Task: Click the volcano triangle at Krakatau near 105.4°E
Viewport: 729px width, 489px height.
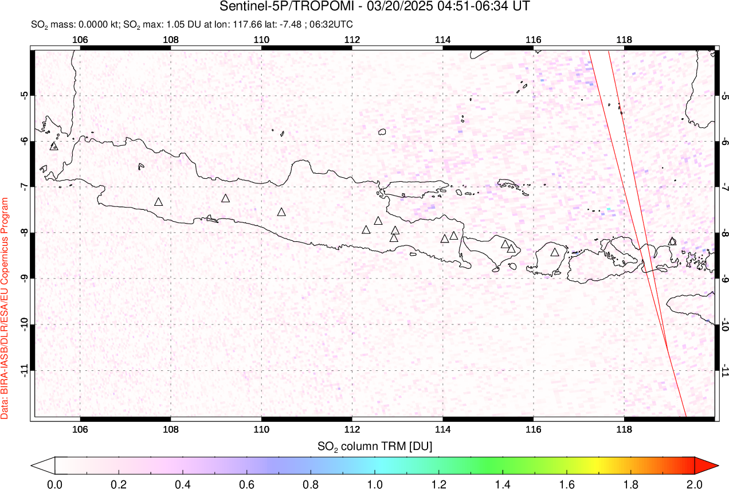Action: (x=54, y=146)
